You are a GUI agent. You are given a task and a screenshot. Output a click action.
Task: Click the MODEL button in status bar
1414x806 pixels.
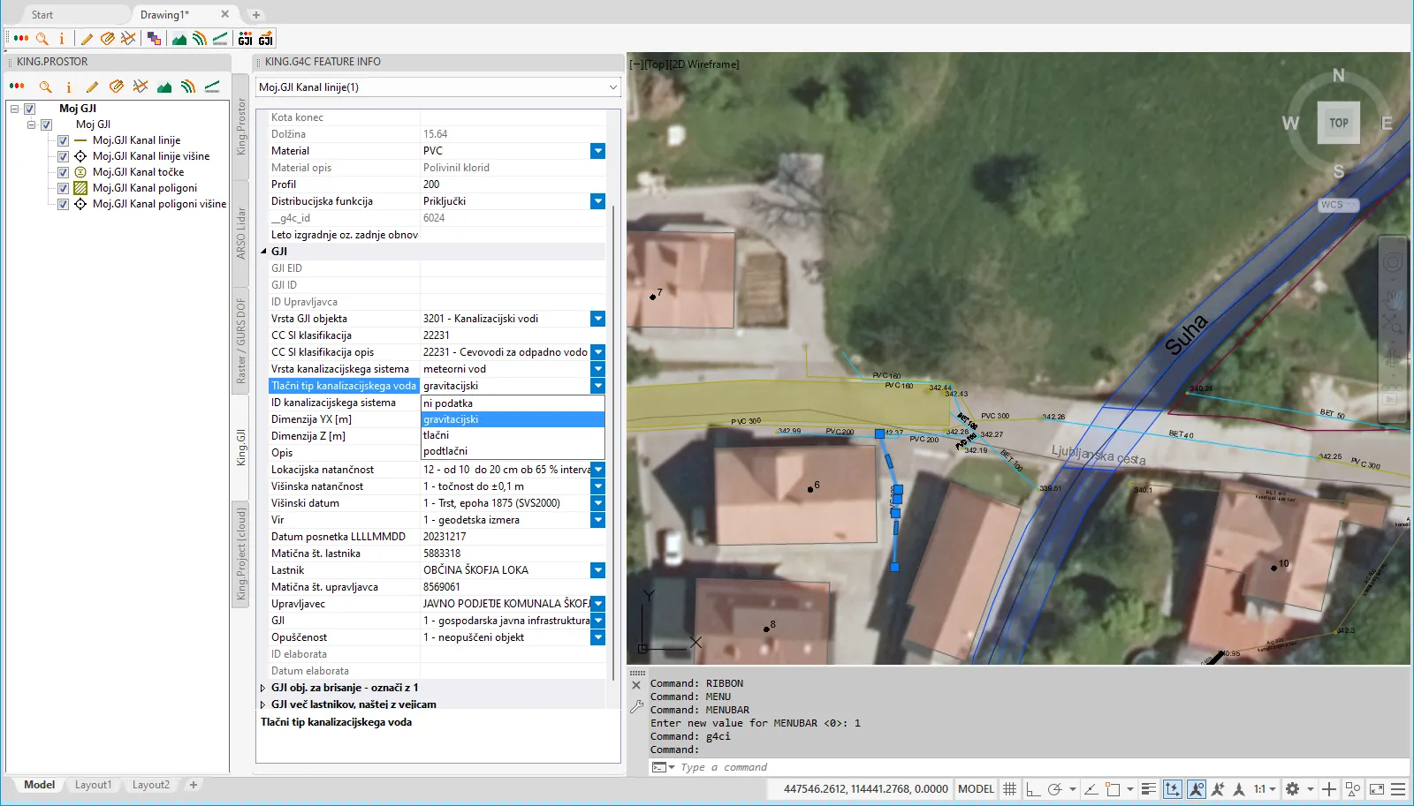976,789
